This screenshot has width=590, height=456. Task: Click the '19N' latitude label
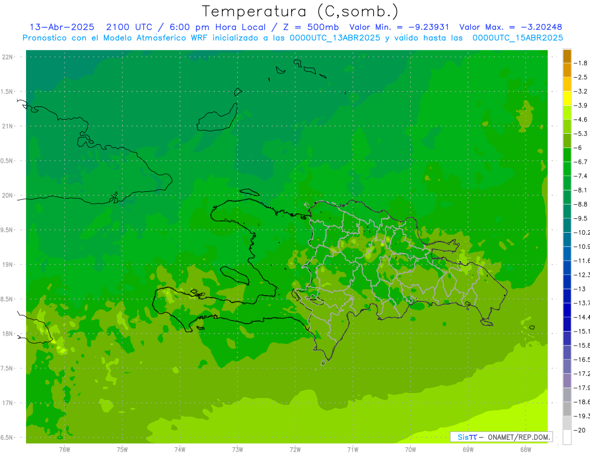tap(7, 265)
